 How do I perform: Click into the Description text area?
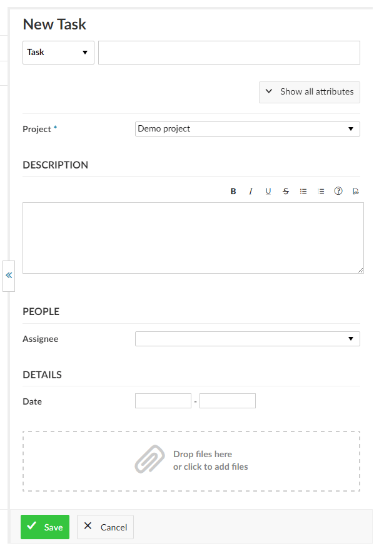click(193, 238)
